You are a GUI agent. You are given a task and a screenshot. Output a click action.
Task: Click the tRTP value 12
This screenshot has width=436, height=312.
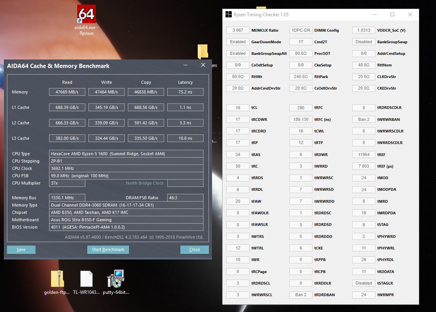301,142
